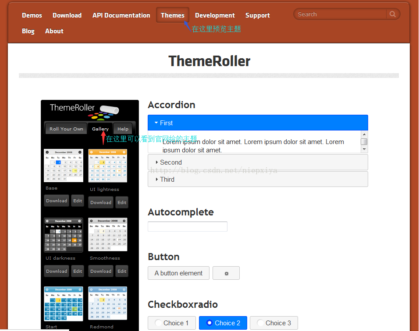Click next-month arrow in Base theme calendar
The width and height of the screenshot is (419, 331).
click(x=80, y=152)
